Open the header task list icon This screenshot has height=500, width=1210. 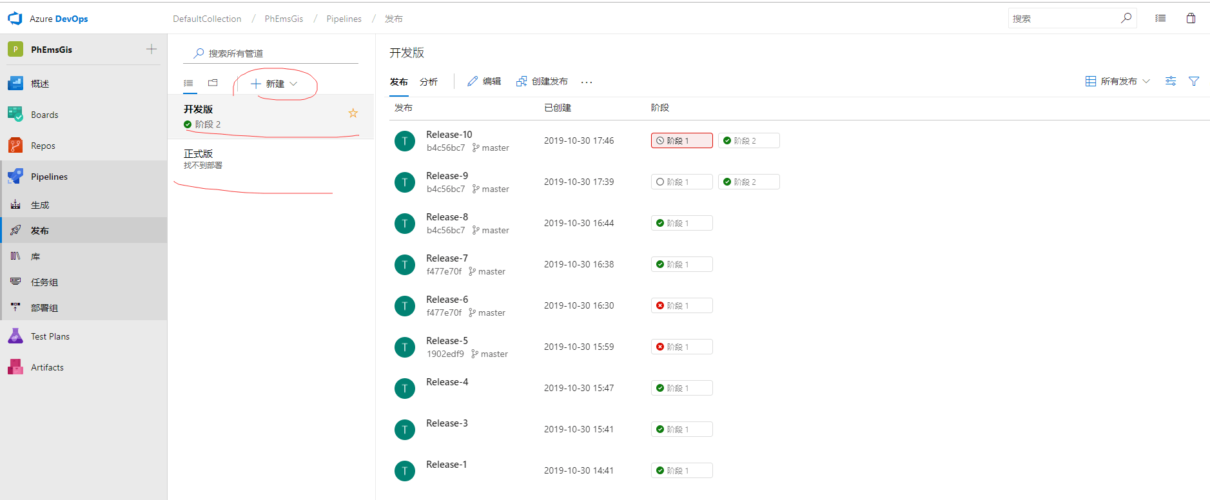click(x=1160, y=18)
